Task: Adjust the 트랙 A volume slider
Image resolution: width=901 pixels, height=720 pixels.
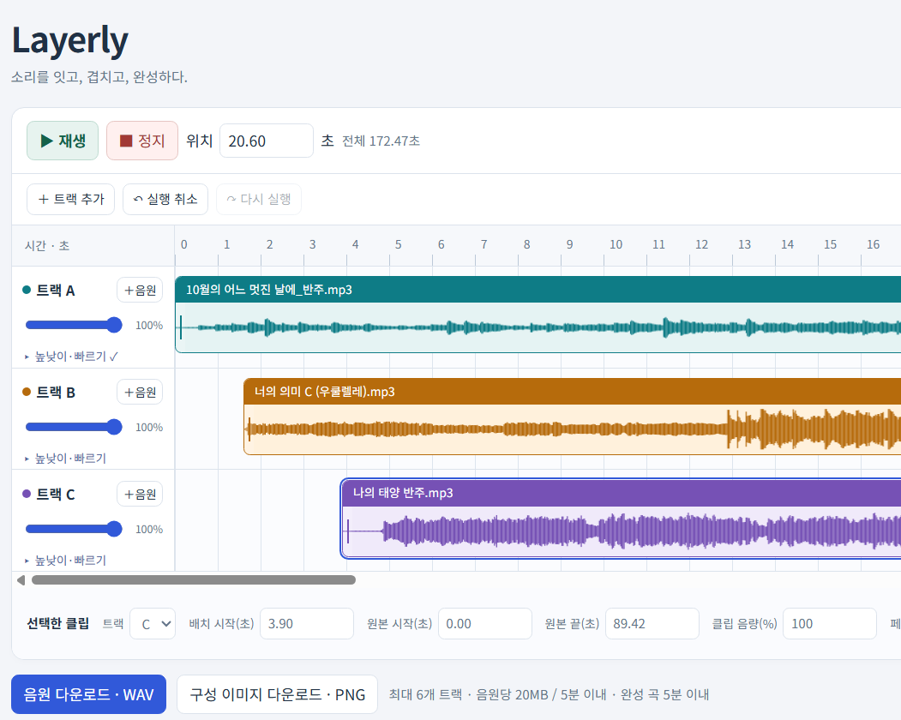Action: coord(74,325)
